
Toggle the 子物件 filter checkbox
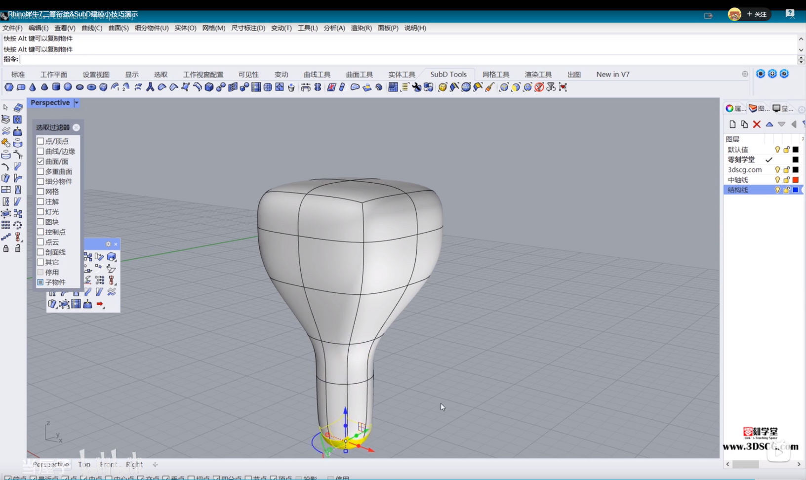pos(40,282)
